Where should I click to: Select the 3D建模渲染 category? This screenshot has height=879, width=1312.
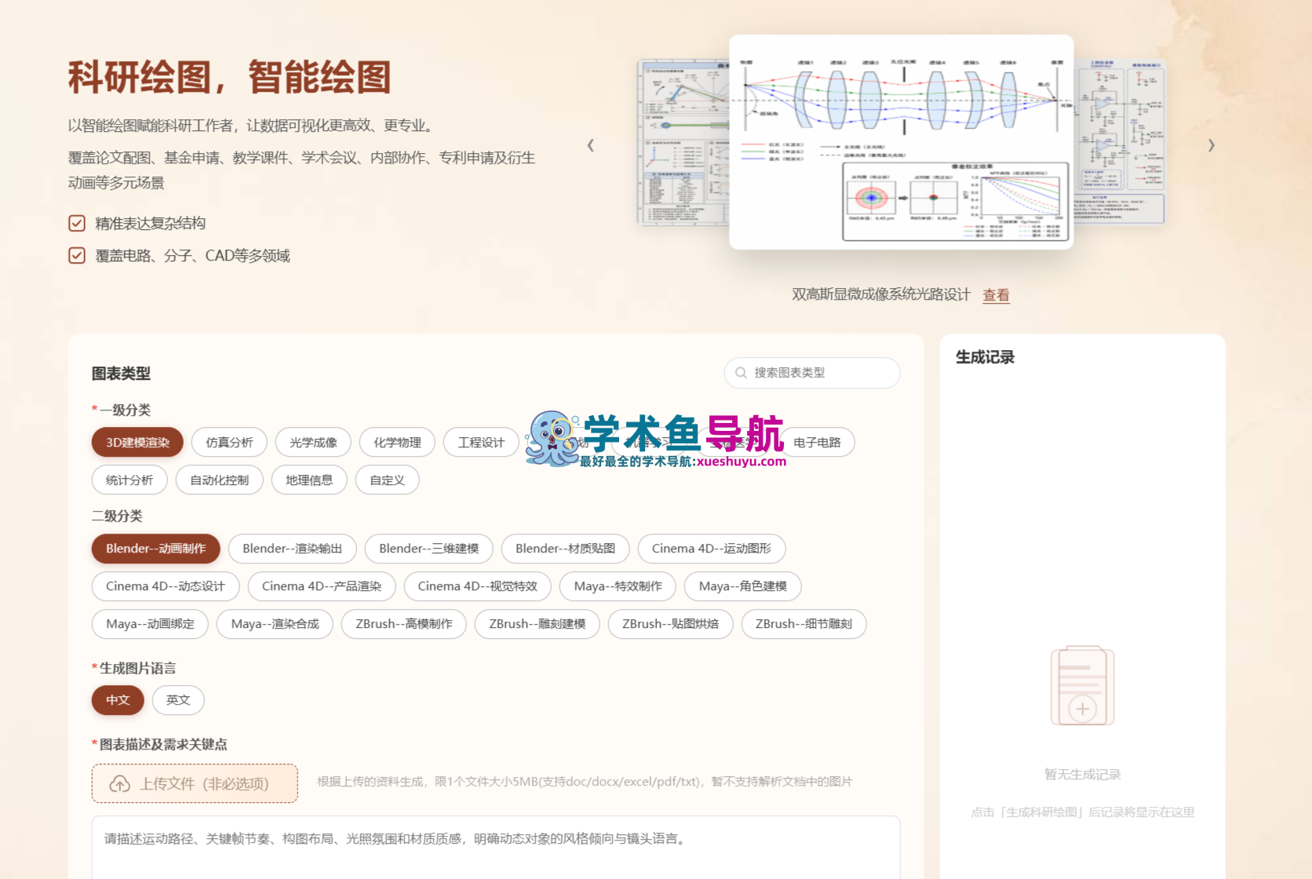137,443
